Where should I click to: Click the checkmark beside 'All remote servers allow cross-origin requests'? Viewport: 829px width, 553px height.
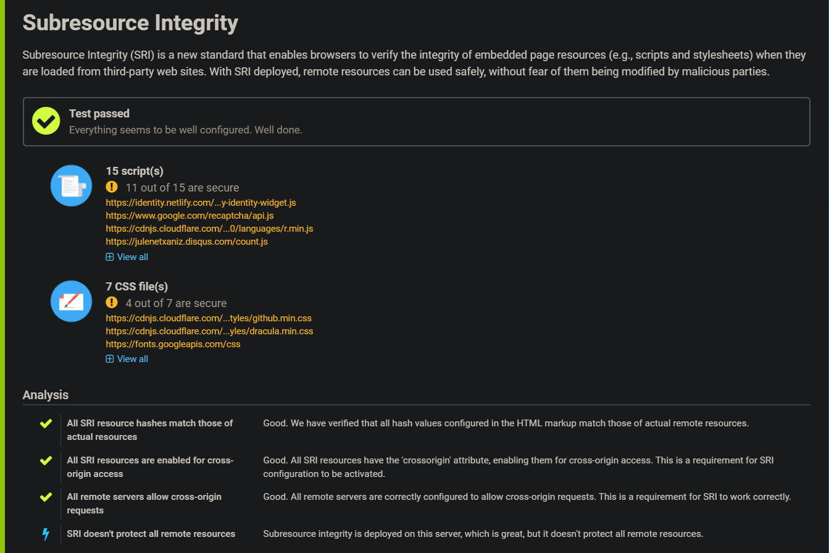click(45, 497)
